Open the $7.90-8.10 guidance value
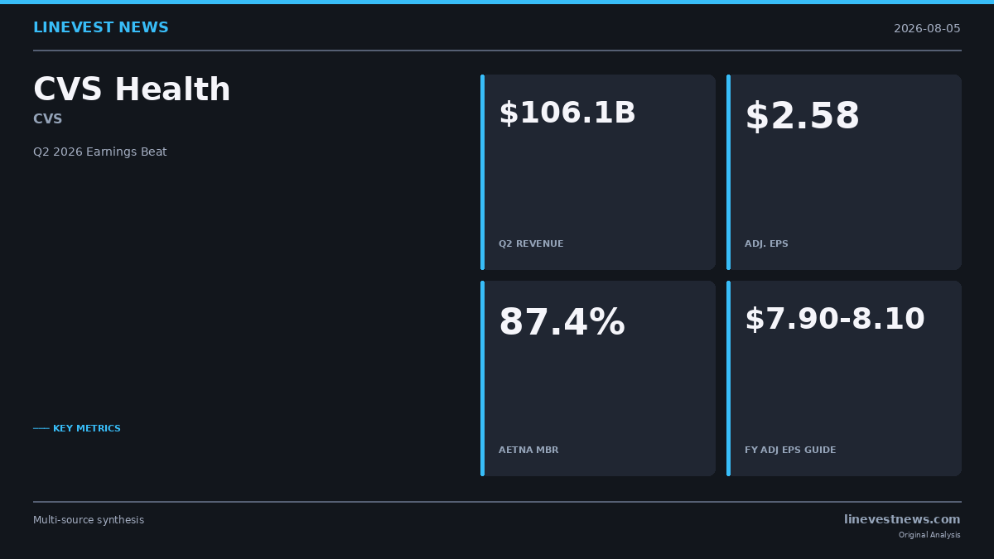The height and width of the screenshot is (559, 994). [835, 320]
